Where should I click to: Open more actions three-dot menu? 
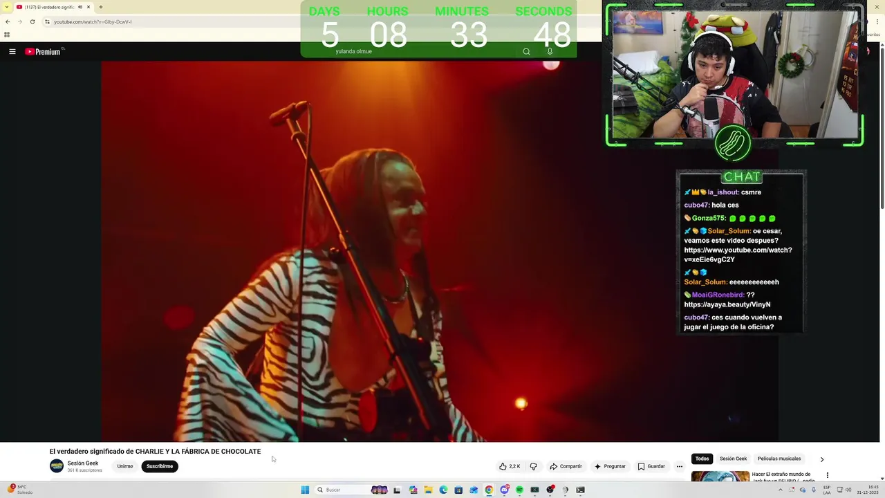pos(679,466)
